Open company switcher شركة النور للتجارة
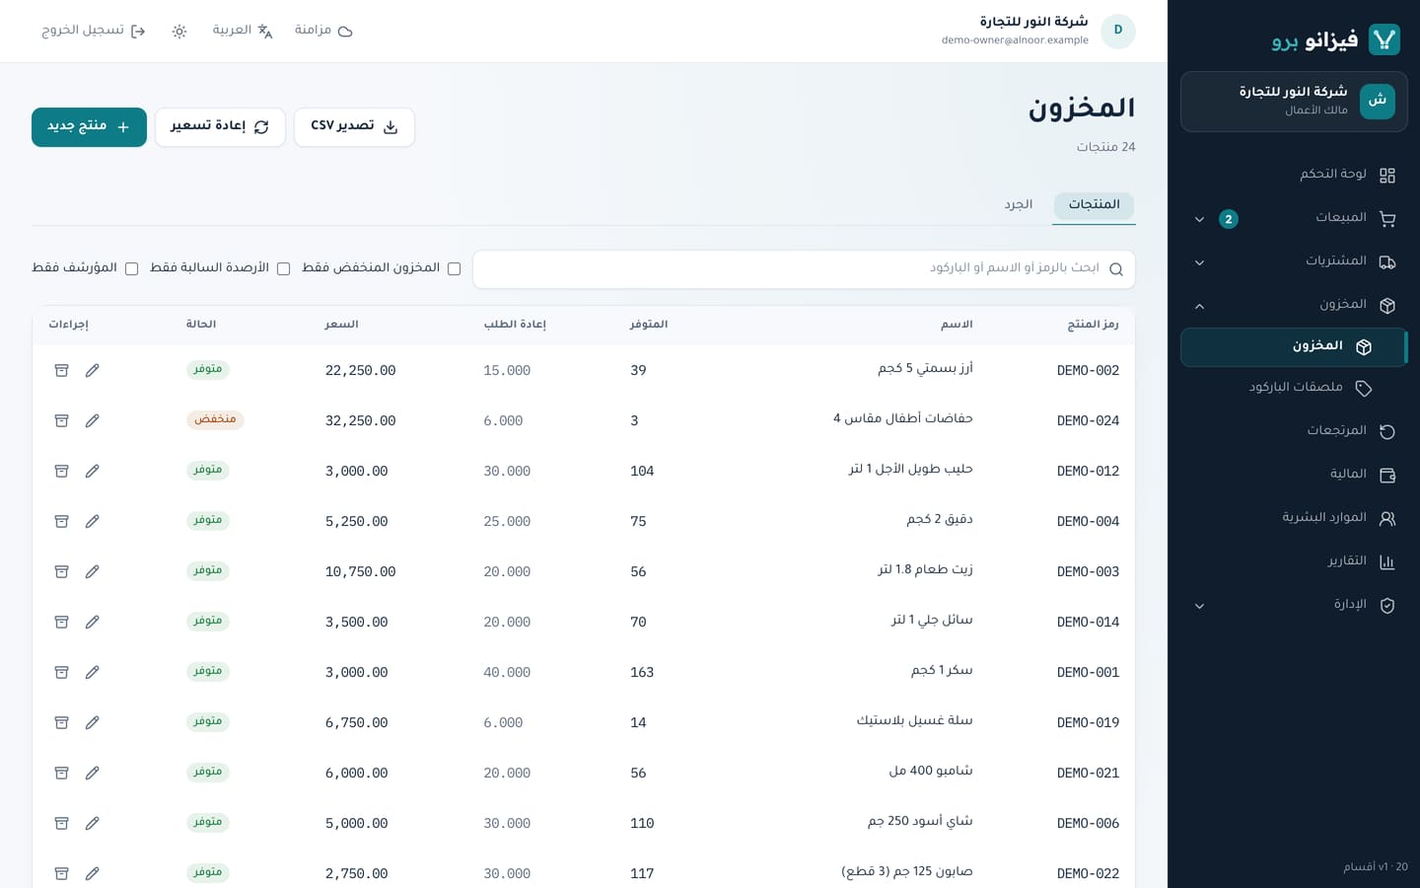The height and width of the screenshot is (888, 1420). 1294,101
